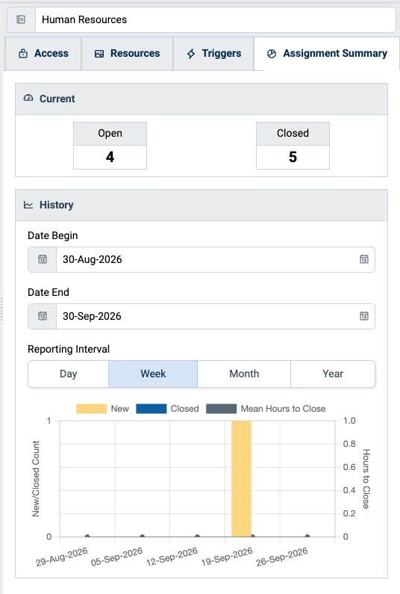Click the Current section header
400x594 pixels.
[201, 99]
